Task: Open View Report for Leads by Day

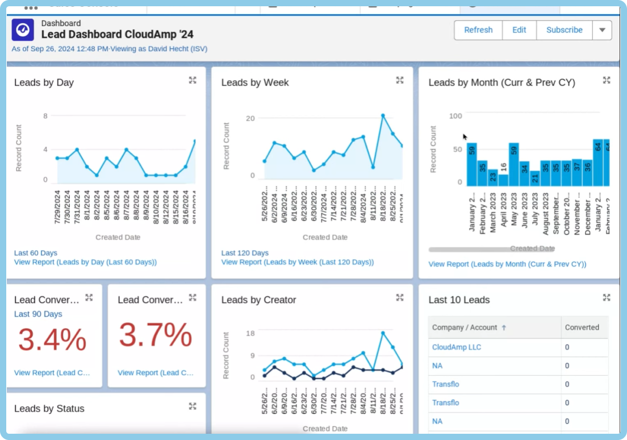Action: coord(86,262)
